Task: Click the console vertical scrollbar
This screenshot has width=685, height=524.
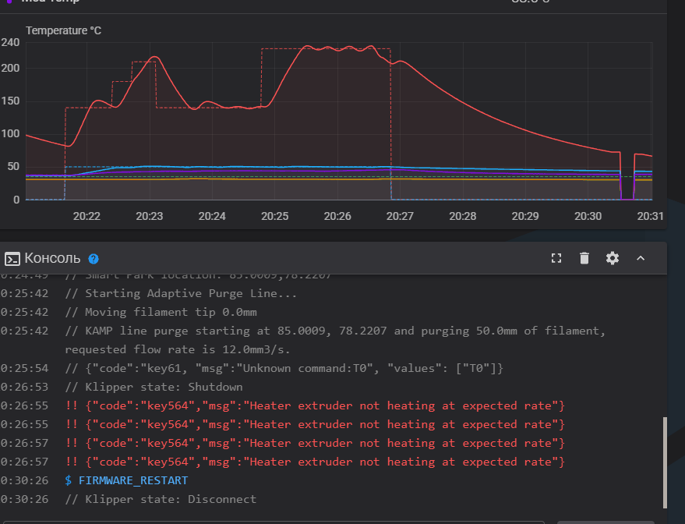Action: click(665, 462)
